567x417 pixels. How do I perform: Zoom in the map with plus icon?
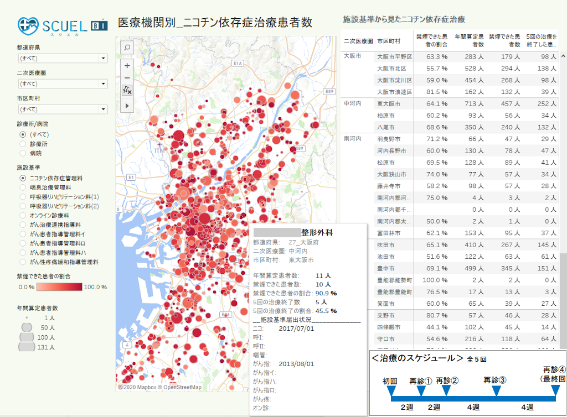pyautogui.click(x=127, y=66)
